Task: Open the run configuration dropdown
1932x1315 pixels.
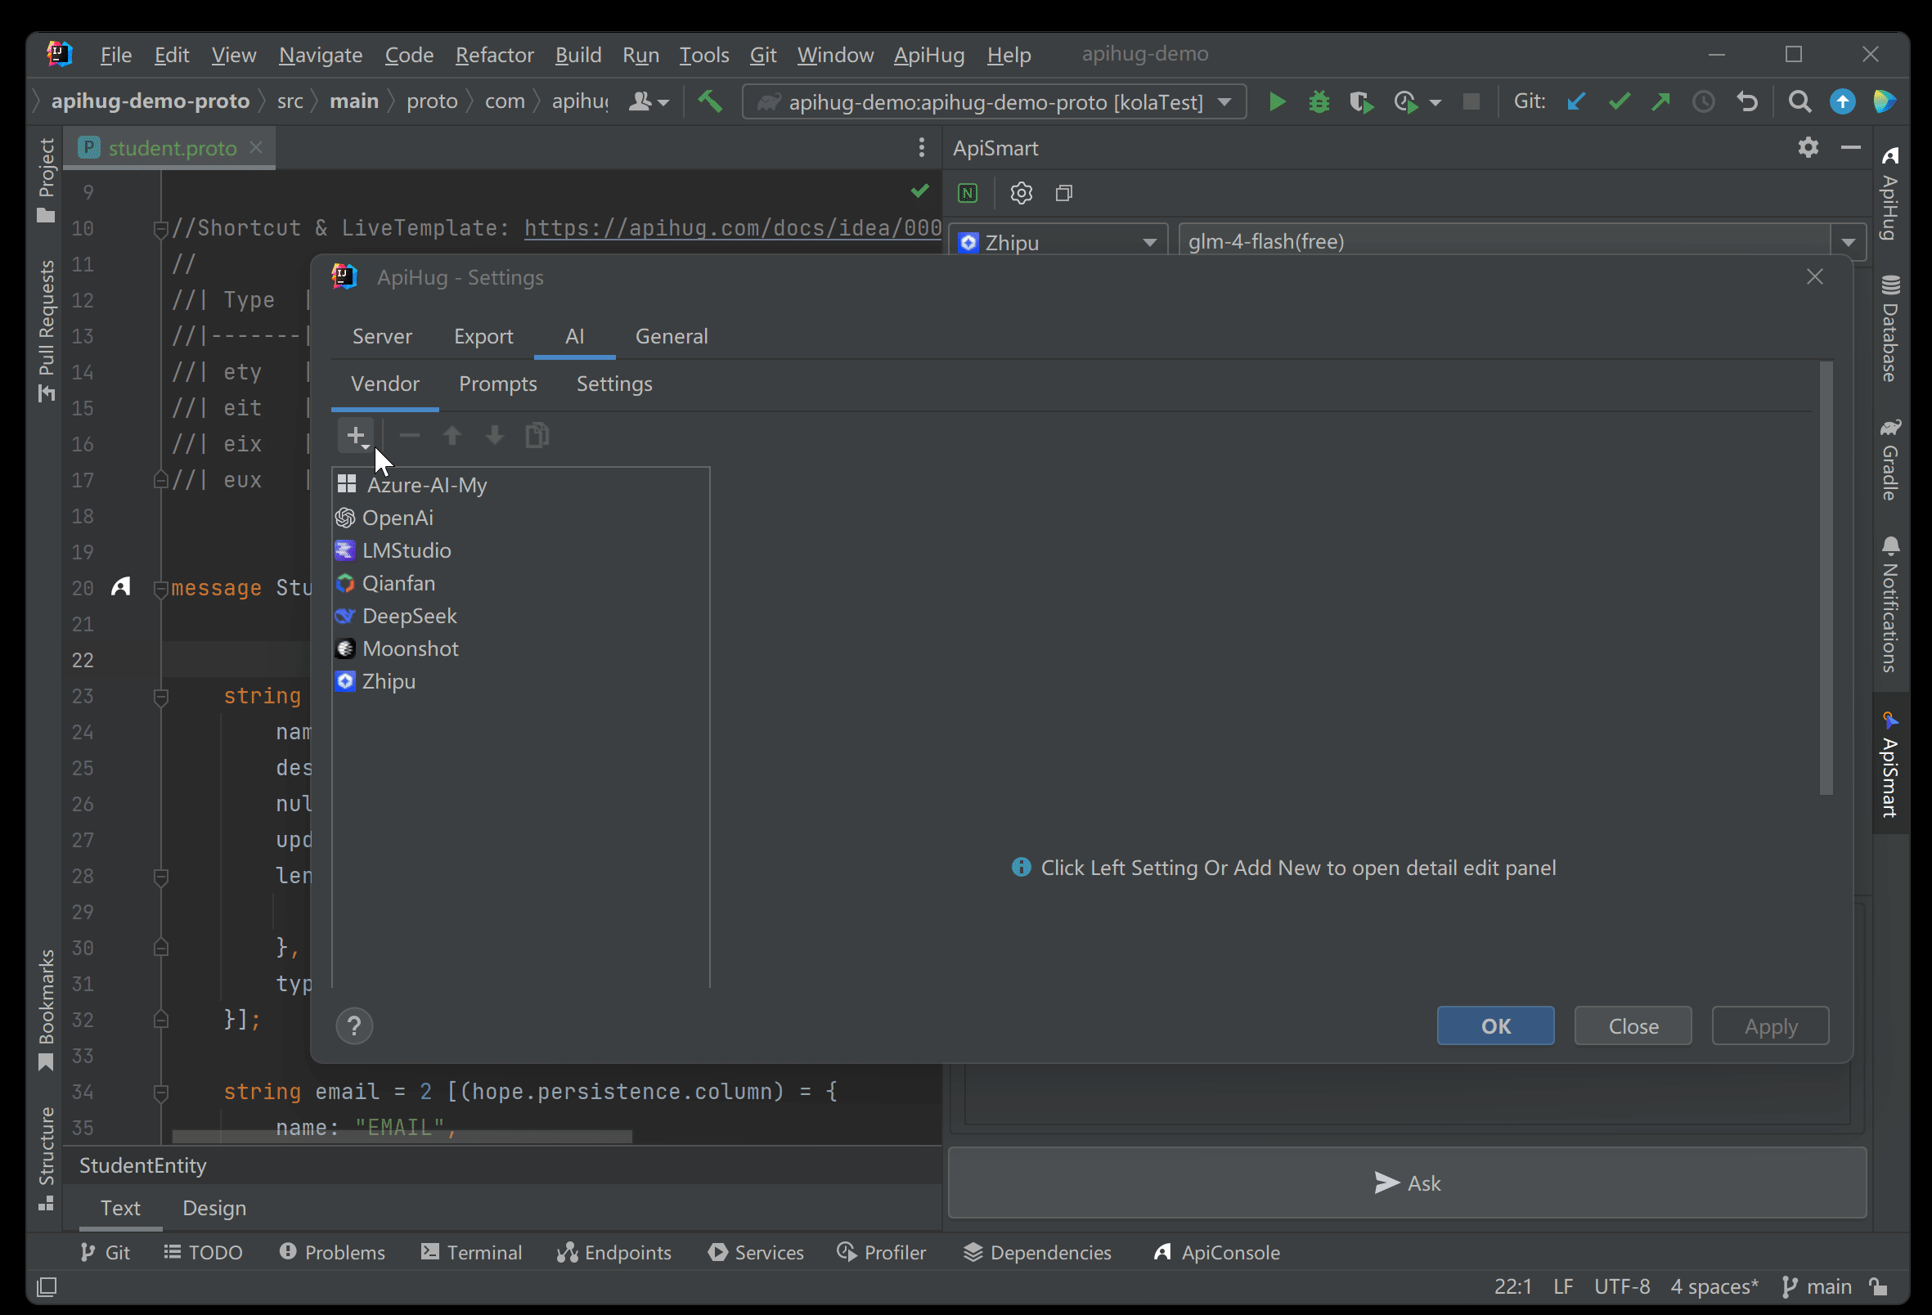Action: tap(995, 101)
